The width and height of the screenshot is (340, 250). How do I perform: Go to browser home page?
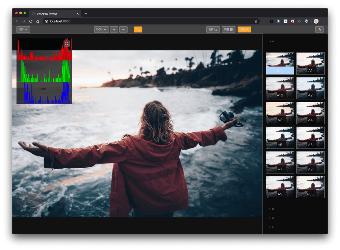38,21
